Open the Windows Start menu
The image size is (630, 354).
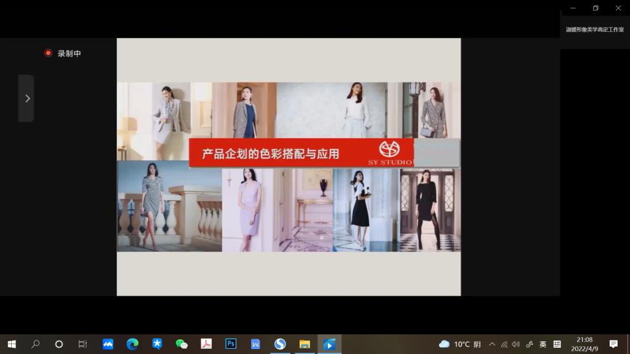tap(11, 344)
